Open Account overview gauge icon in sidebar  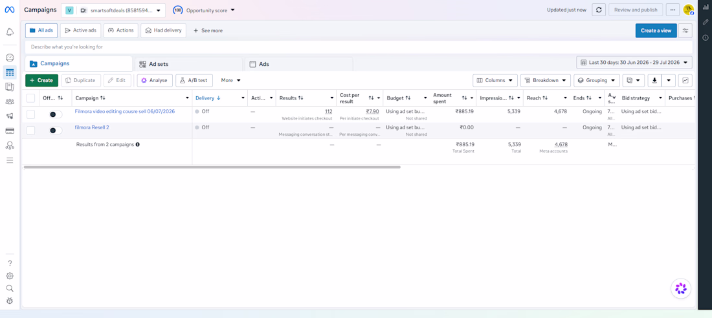coord(10,58)
